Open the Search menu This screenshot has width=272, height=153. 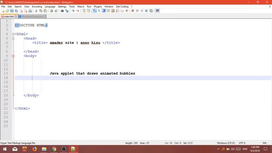(x=18, y=6)
